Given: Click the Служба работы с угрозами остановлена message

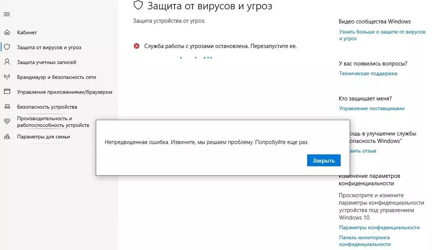Looking at the screenshot, I should point(220,46).
